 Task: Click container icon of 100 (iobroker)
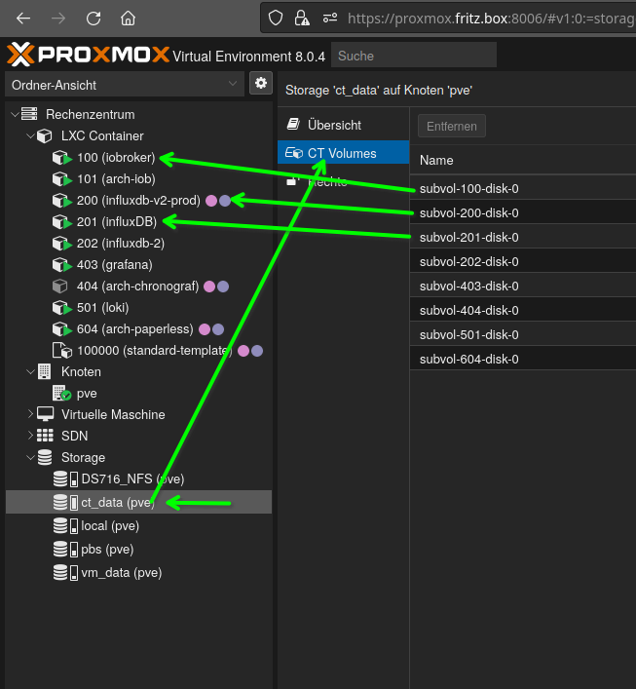point(61,157)
